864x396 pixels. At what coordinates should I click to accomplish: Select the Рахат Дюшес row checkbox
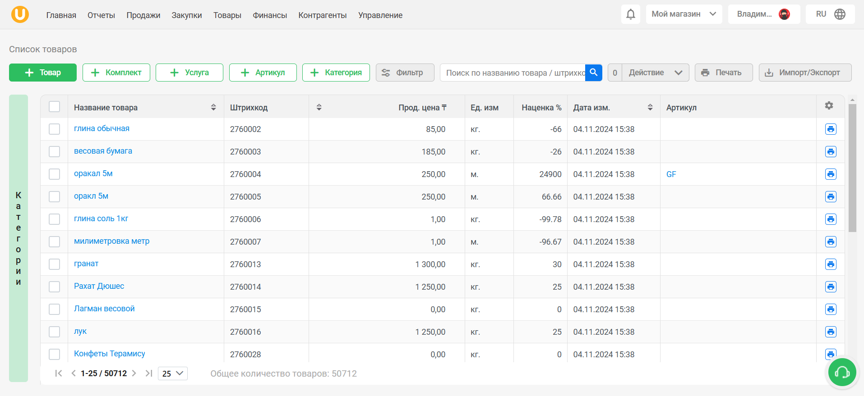(x=54, y=287)
